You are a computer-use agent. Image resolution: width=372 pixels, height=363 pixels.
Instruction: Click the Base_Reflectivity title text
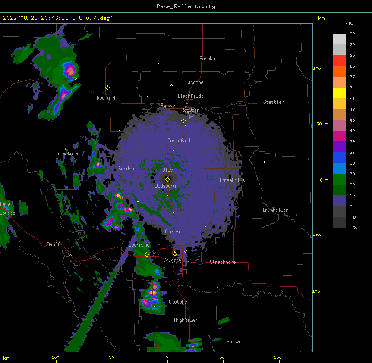tap(186, 6)
